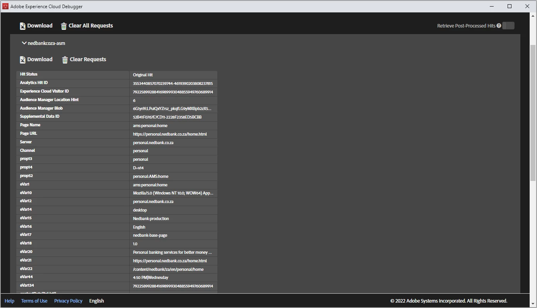
Task: Select the eVar17 value 'nedbank-base-page'
Action: [x=150, y=236]
